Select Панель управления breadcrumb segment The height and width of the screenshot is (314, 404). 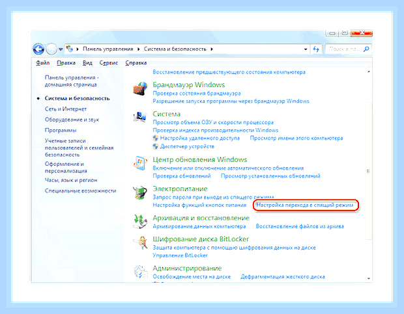(x=108, y=49)
